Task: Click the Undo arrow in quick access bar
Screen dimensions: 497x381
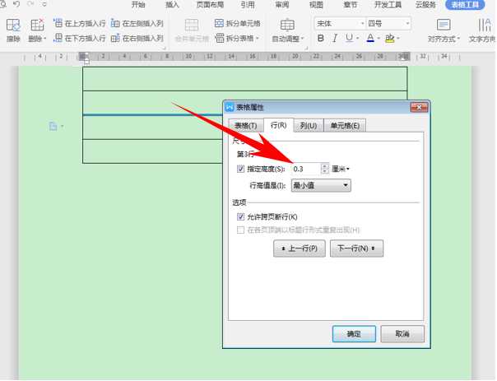Action: (x=16, y=4)
